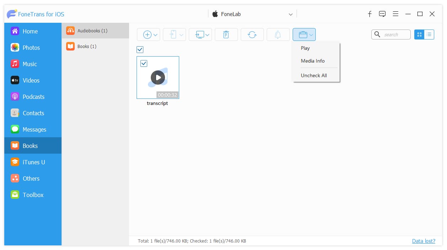
Task: Select Audiobooks (1) subcategory
Action: (95, 31)
